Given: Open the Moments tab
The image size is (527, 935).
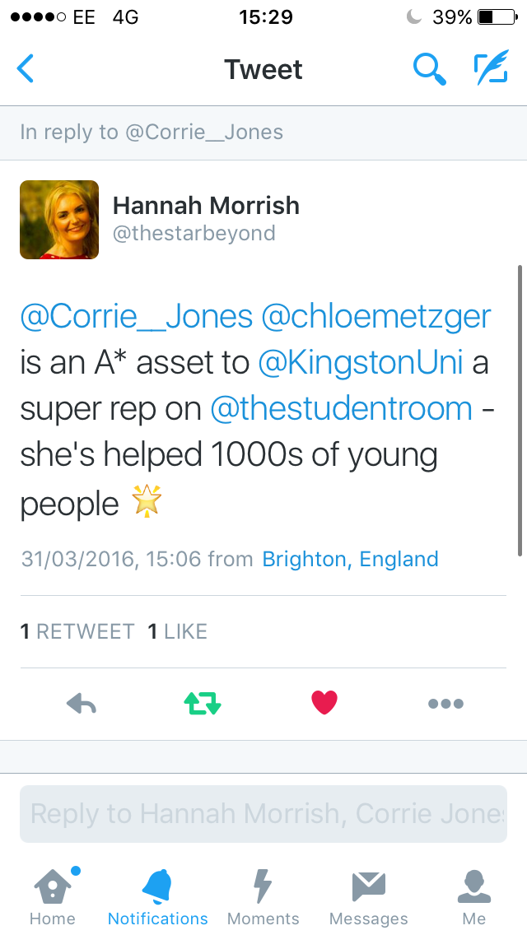Looking at the screenshot, I should click(x=263, y=896).
